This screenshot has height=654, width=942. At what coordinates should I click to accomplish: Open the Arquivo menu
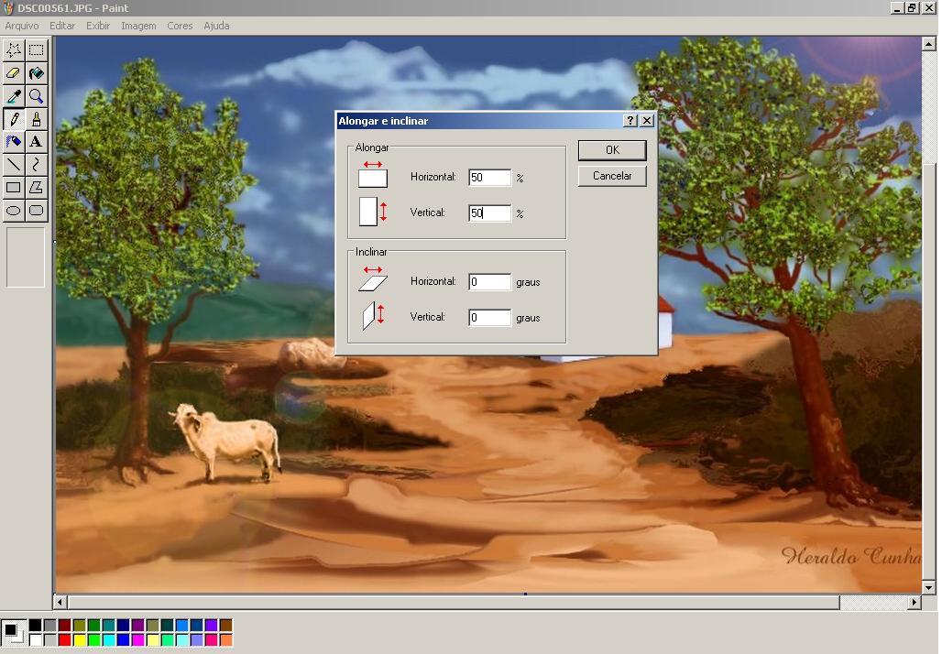click(x=22, y=26)
